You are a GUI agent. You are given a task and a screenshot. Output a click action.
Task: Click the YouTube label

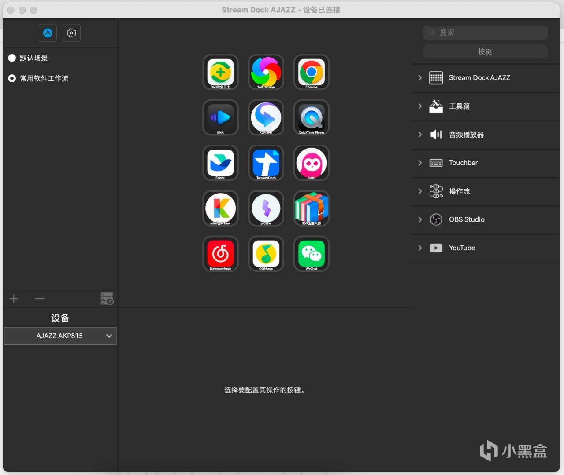[462, 248]
